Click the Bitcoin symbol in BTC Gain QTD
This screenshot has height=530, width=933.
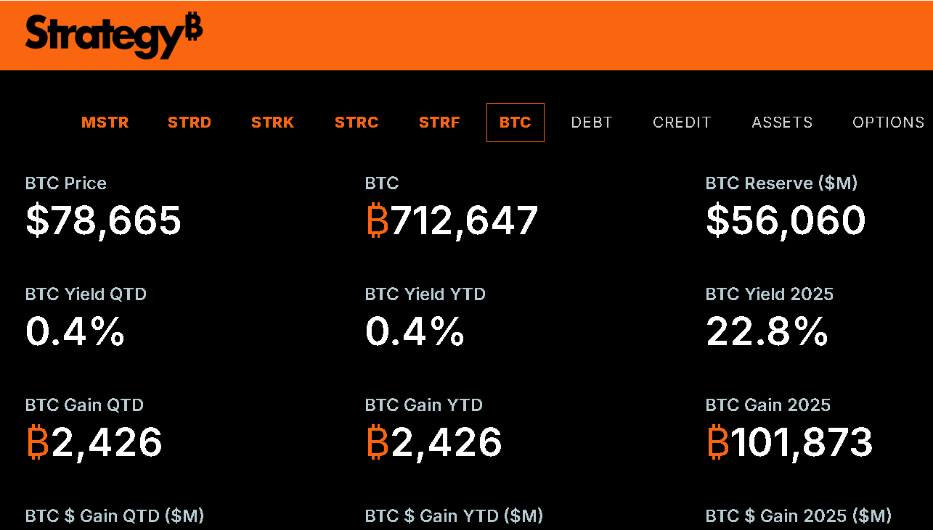(38, 443)
